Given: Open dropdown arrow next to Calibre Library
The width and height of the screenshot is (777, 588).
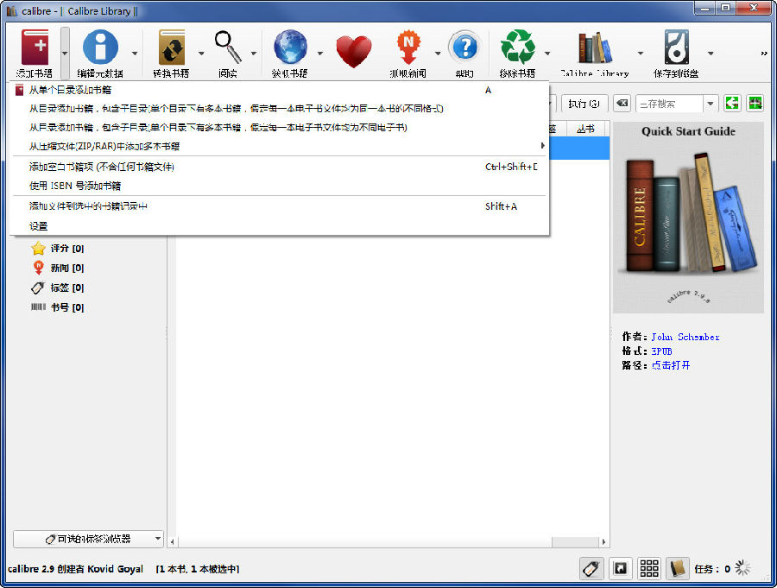Looking at the screenshot, I should point(641,53).
